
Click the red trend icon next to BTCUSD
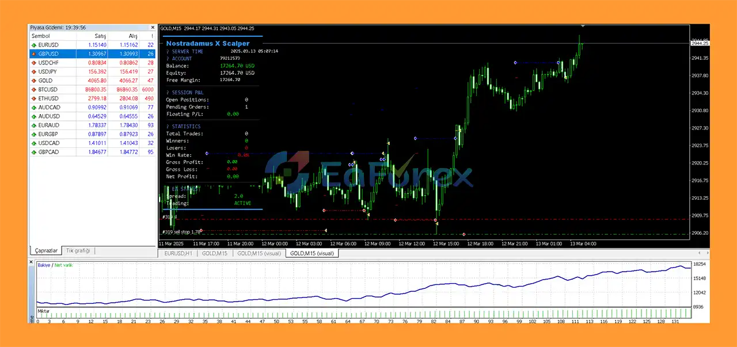pos(34,89)
